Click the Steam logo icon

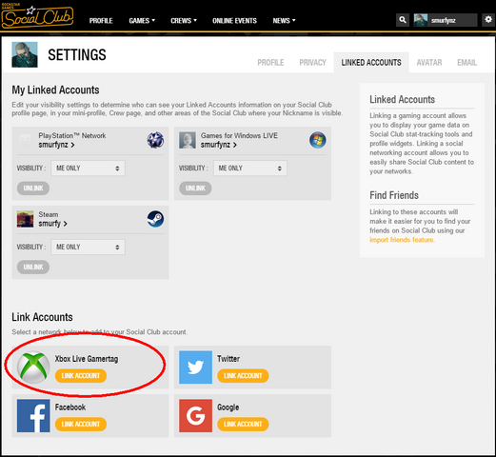click(155, 219)
